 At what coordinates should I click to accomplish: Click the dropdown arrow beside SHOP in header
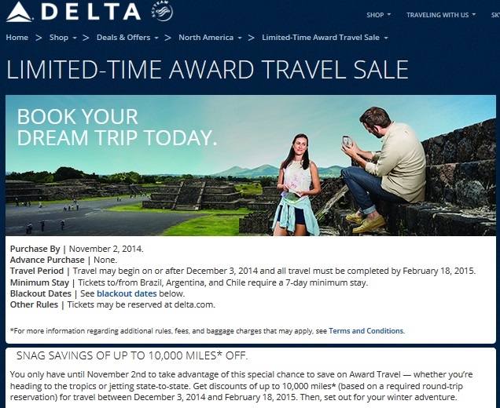[389, 15]
